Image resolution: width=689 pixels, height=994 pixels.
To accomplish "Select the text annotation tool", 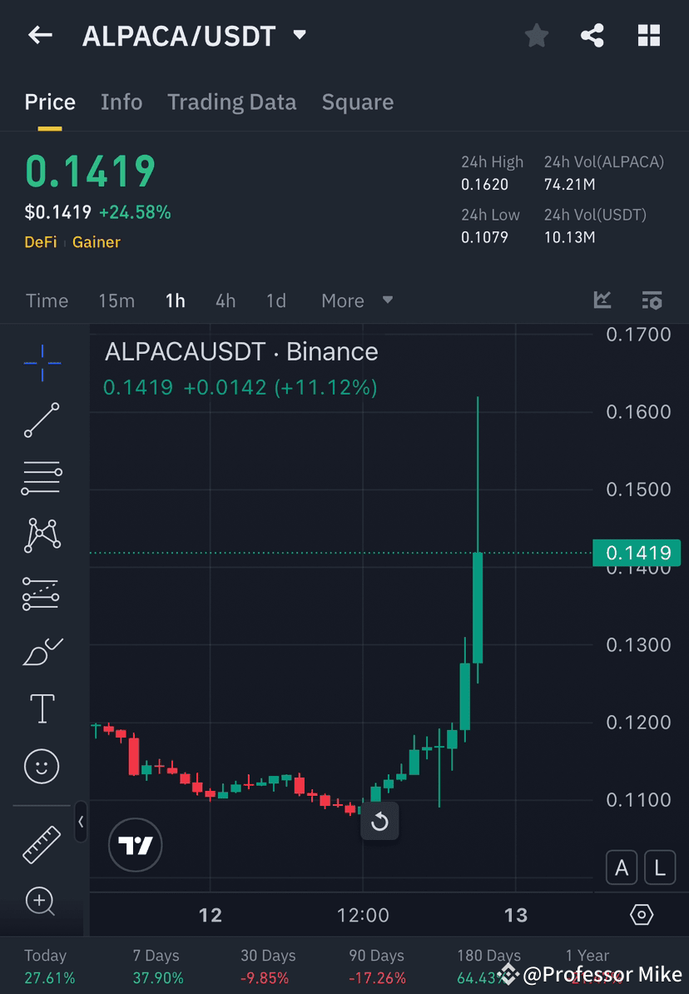I will (x=42, y=708).
